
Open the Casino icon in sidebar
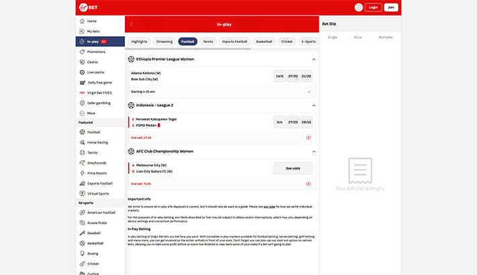pyautogui.click(x=82, y=62)
